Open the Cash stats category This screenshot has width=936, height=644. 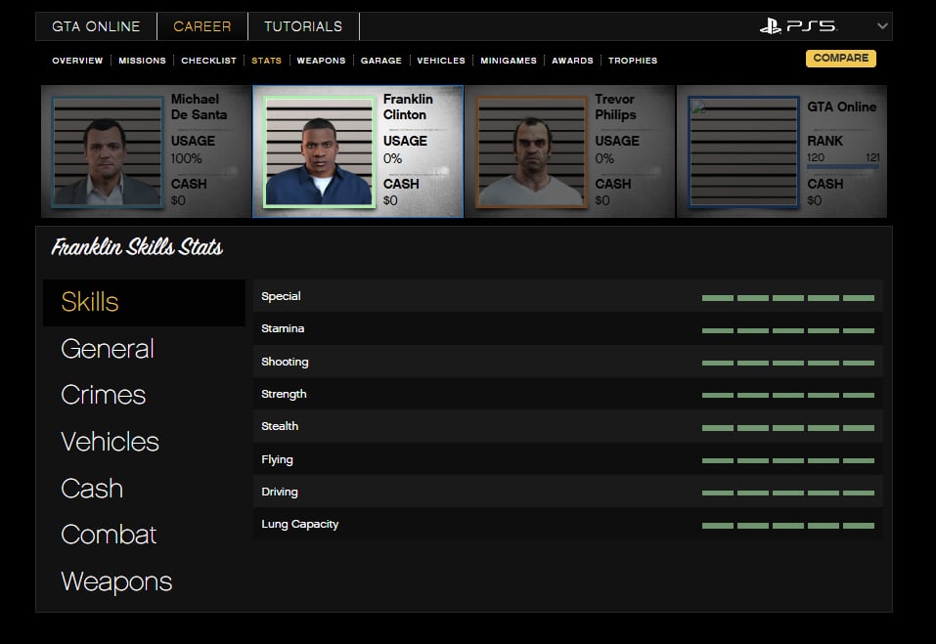[92, 489]
